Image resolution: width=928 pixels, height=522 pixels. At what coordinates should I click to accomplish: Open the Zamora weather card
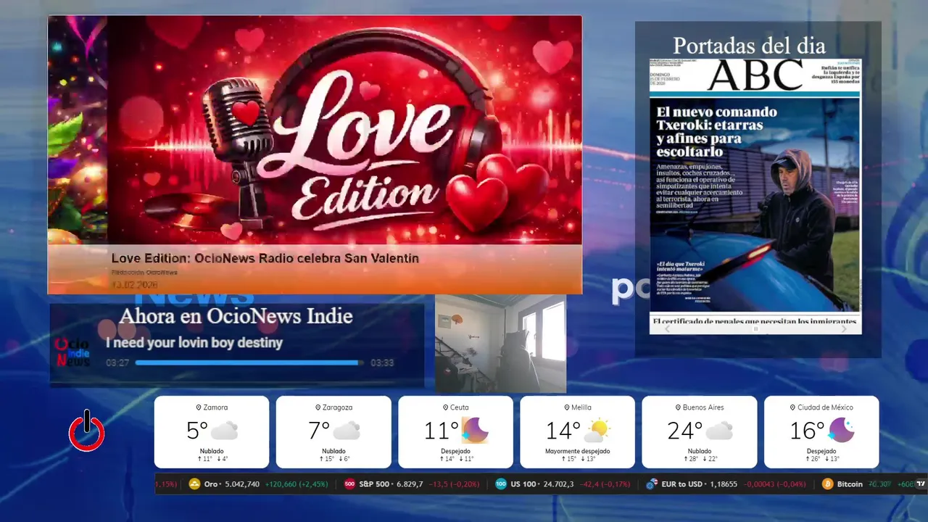point(212,431)
